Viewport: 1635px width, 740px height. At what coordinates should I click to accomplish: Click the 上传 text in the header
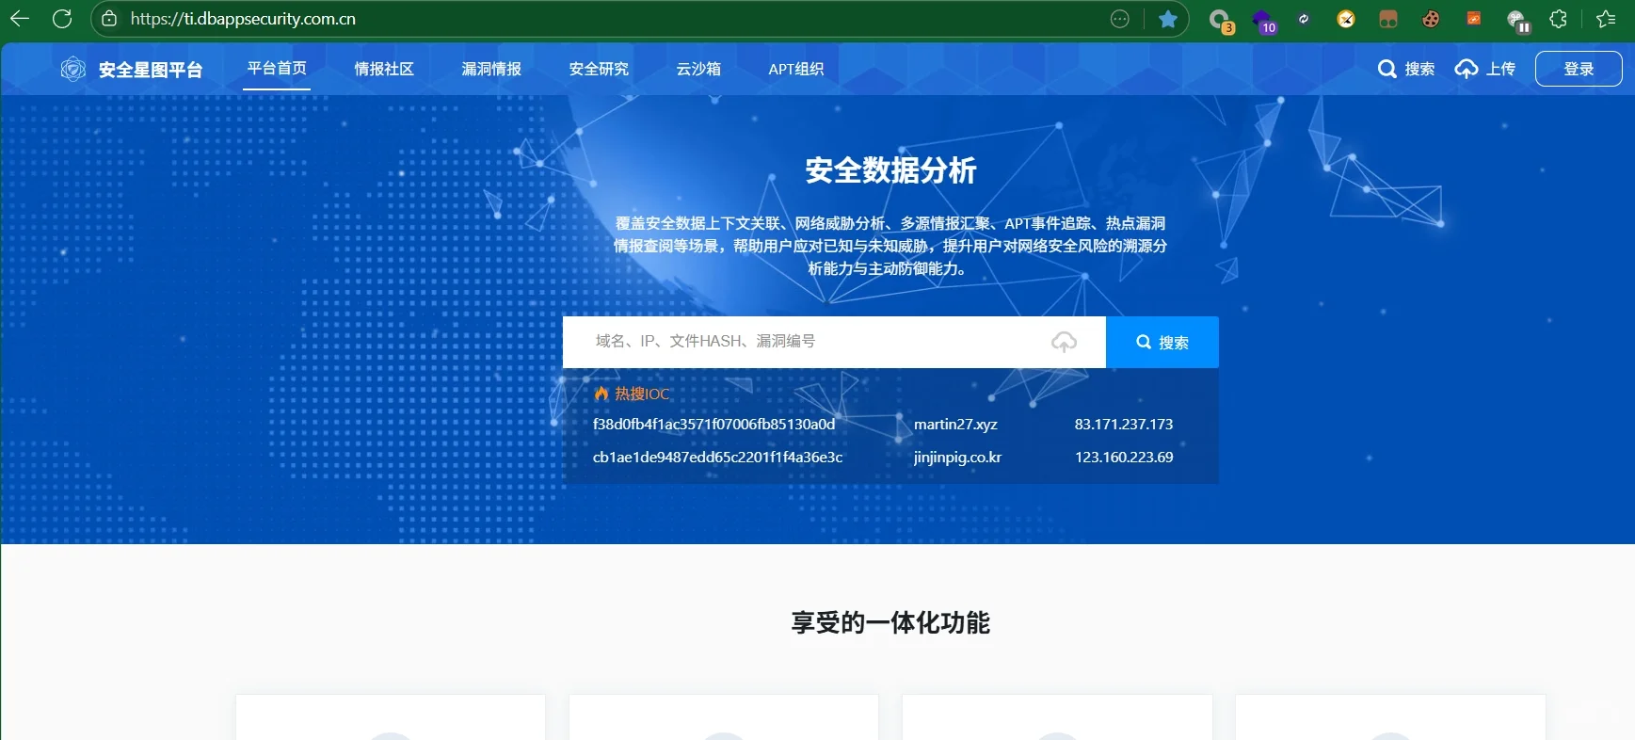click(1501, 69)
